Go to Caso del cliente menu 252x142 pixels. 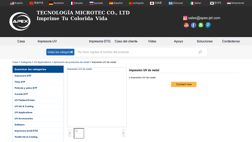pyautogui.click(x=126, y=41)
